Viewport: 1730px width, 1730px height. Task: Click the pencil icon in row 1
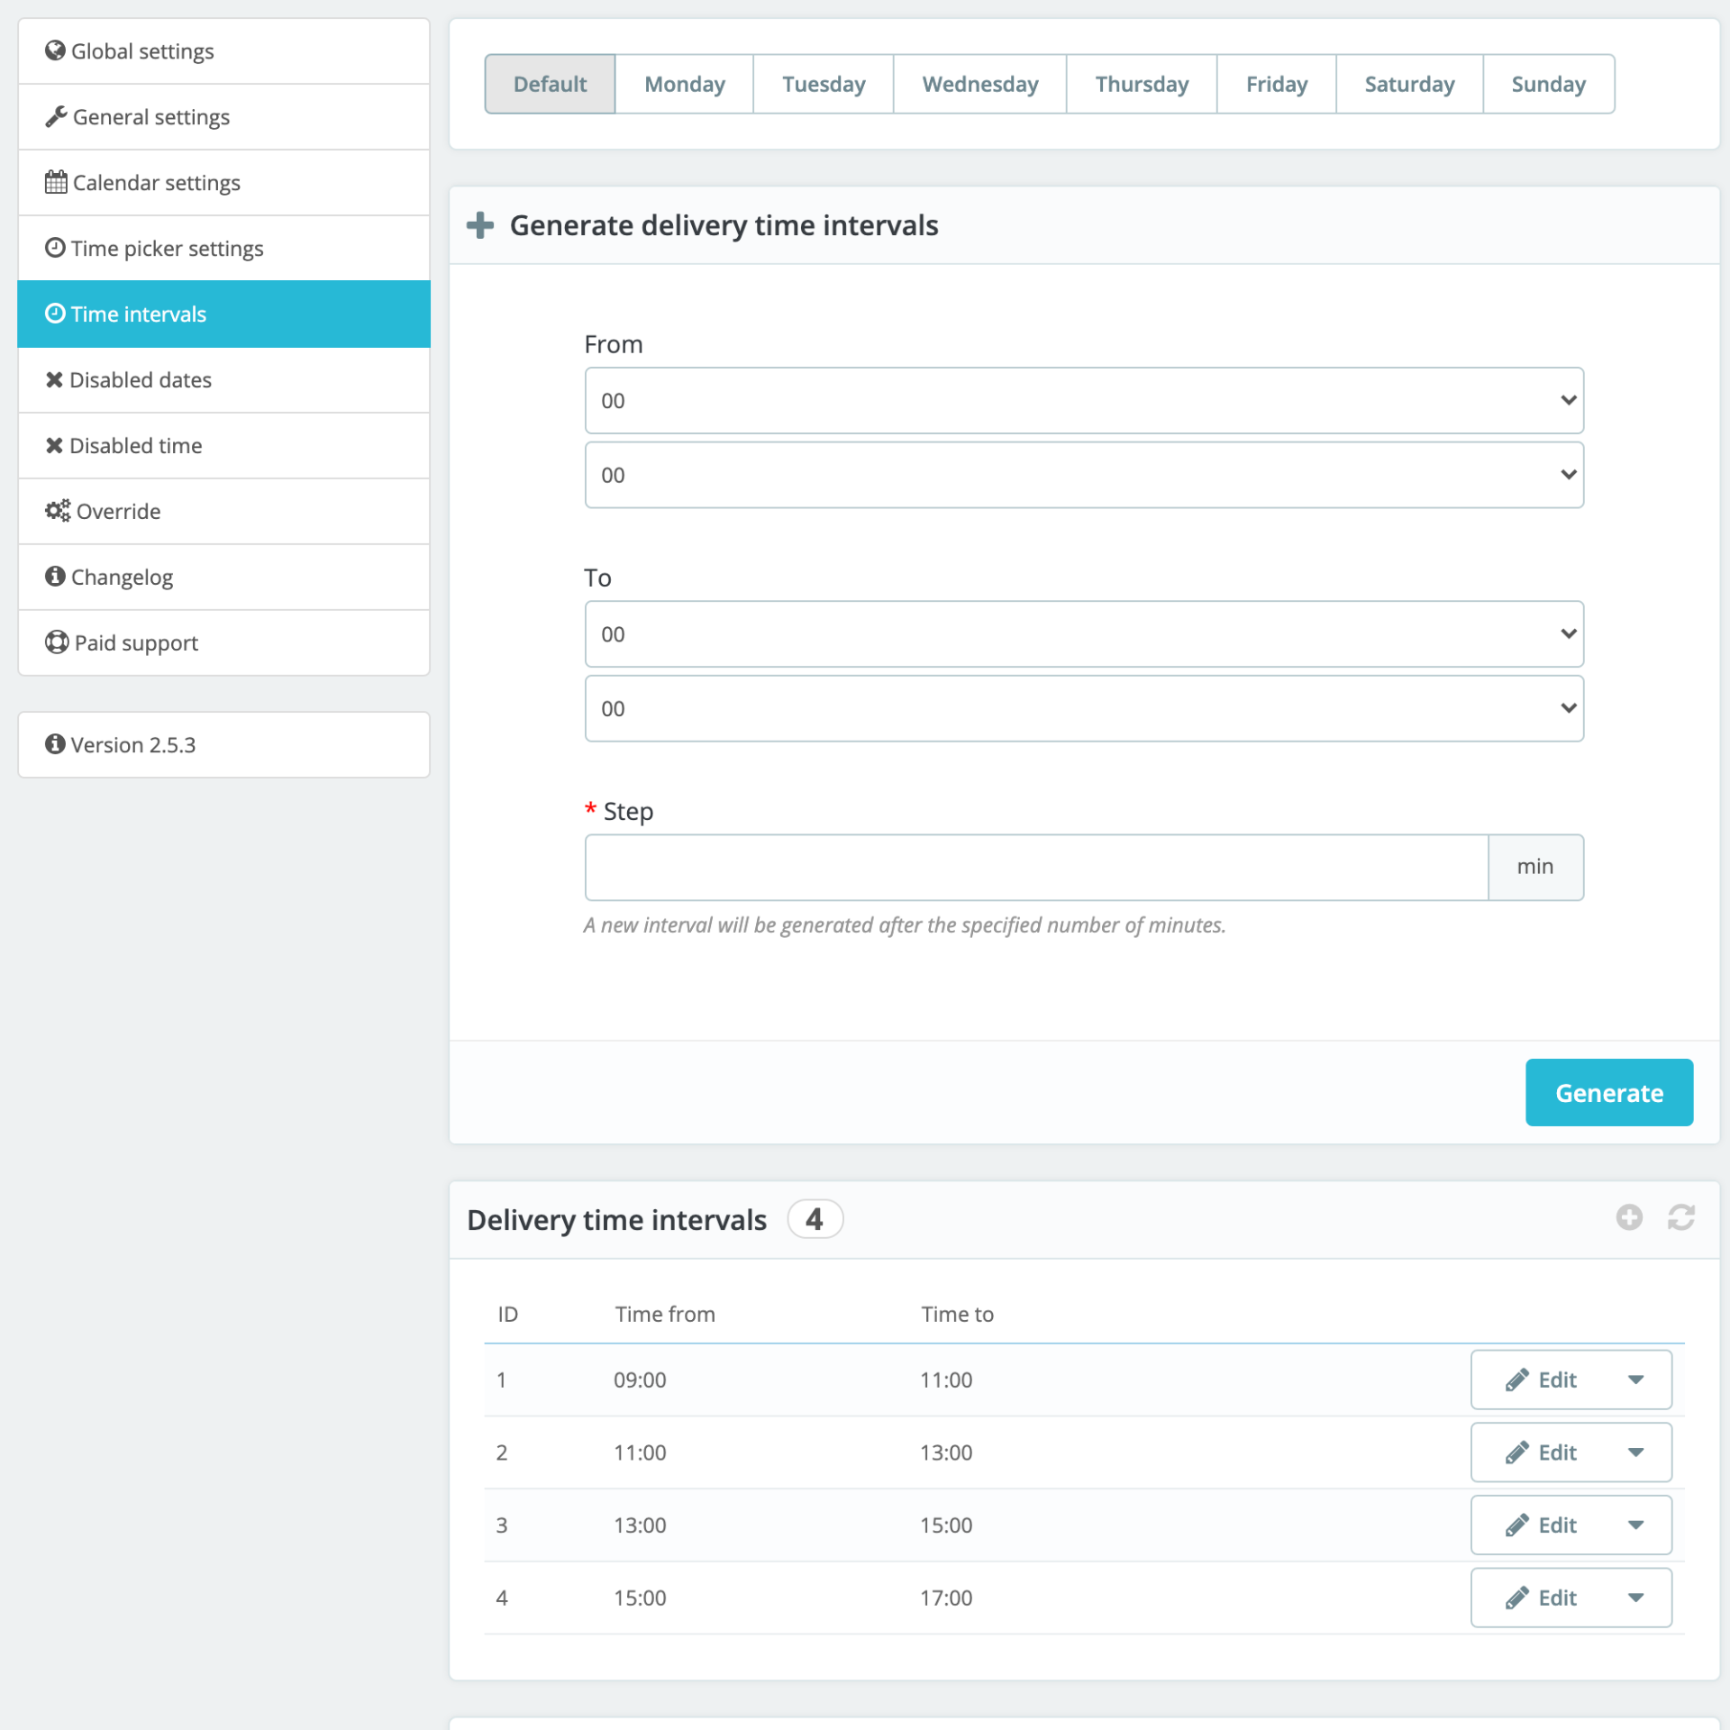click(x=1516, y=1379)
